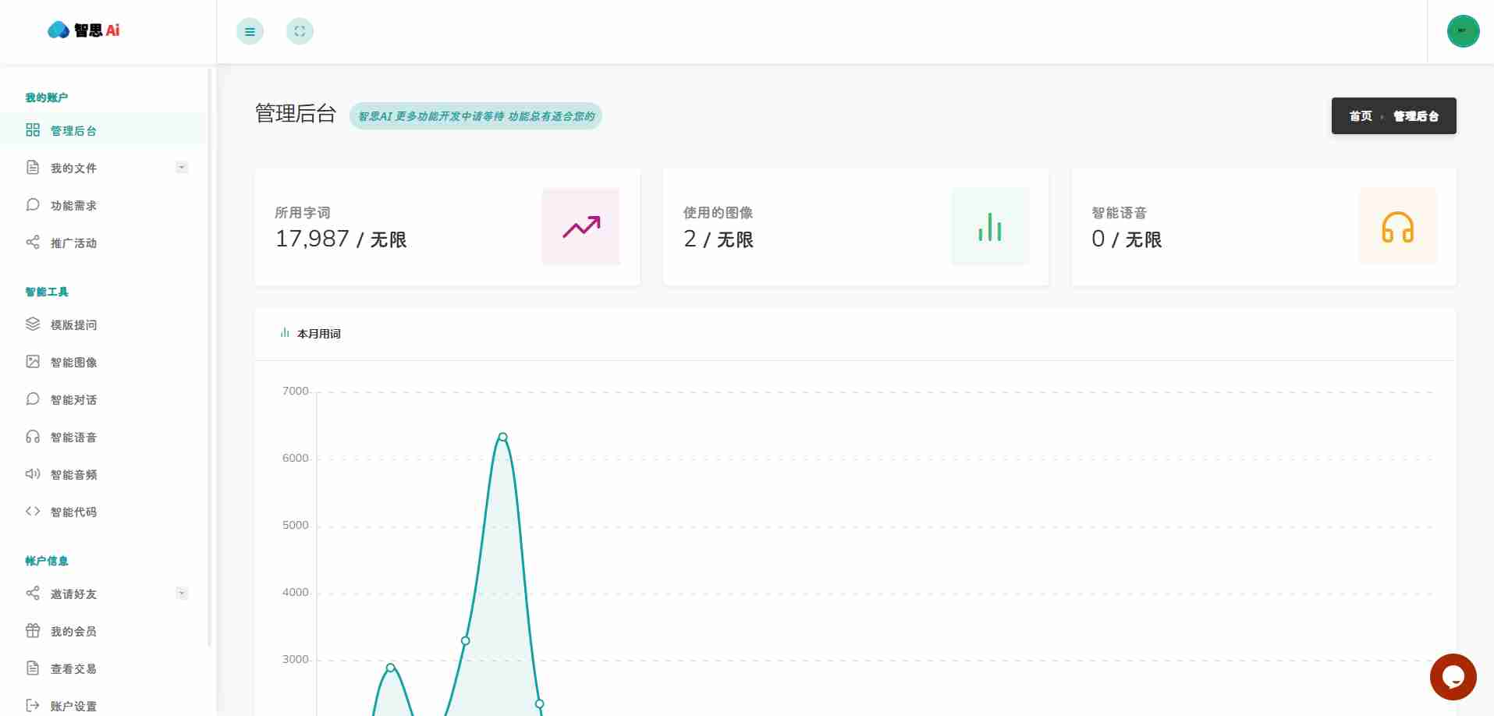
Task: Click 管理后台 in the breadcrumb
Action: [x=1416, y=115]
